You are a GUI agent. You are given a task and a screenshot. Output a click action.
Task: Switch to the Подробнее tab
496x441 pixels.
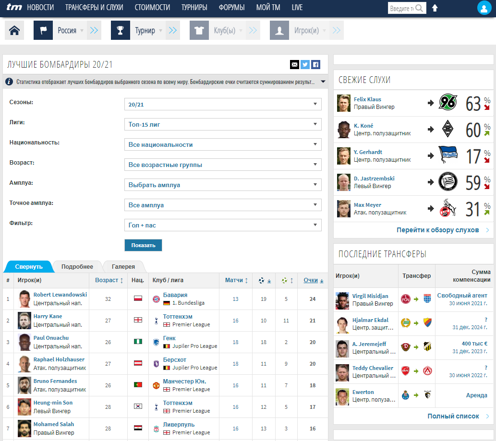77,267
